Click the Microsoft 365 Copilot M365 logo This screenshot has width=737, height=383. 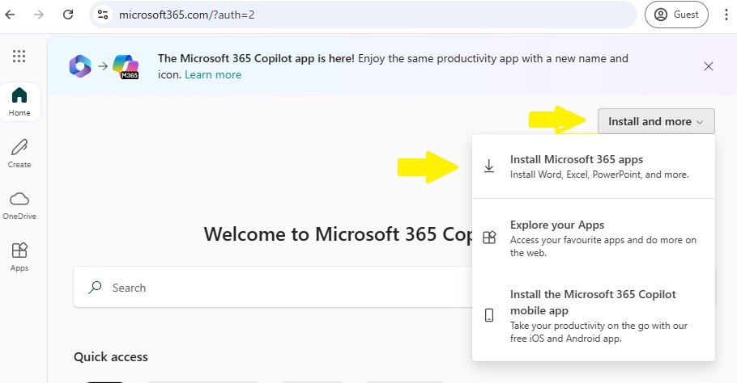pyautogui.click(x=126, y=66)
